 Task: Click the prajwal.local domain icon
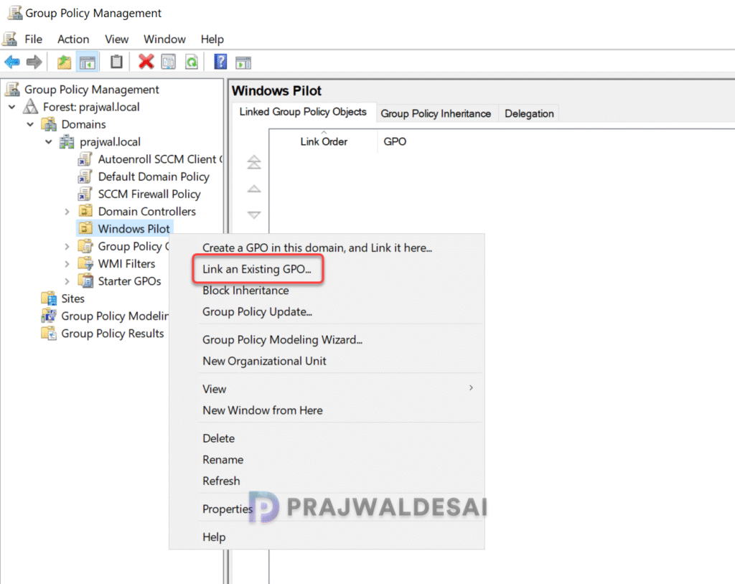pos(67,141)
